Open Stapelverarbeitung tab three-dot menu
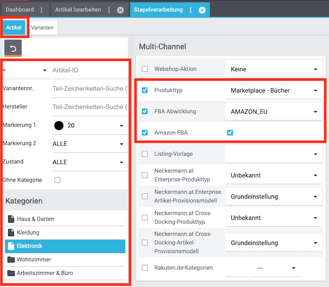 pos(191,10)
